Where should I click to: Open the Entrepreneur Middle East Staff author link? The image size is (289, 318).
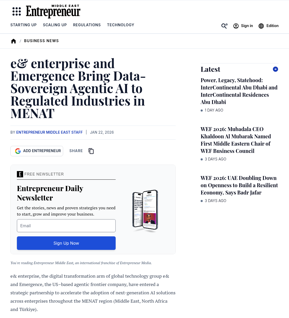49,132
